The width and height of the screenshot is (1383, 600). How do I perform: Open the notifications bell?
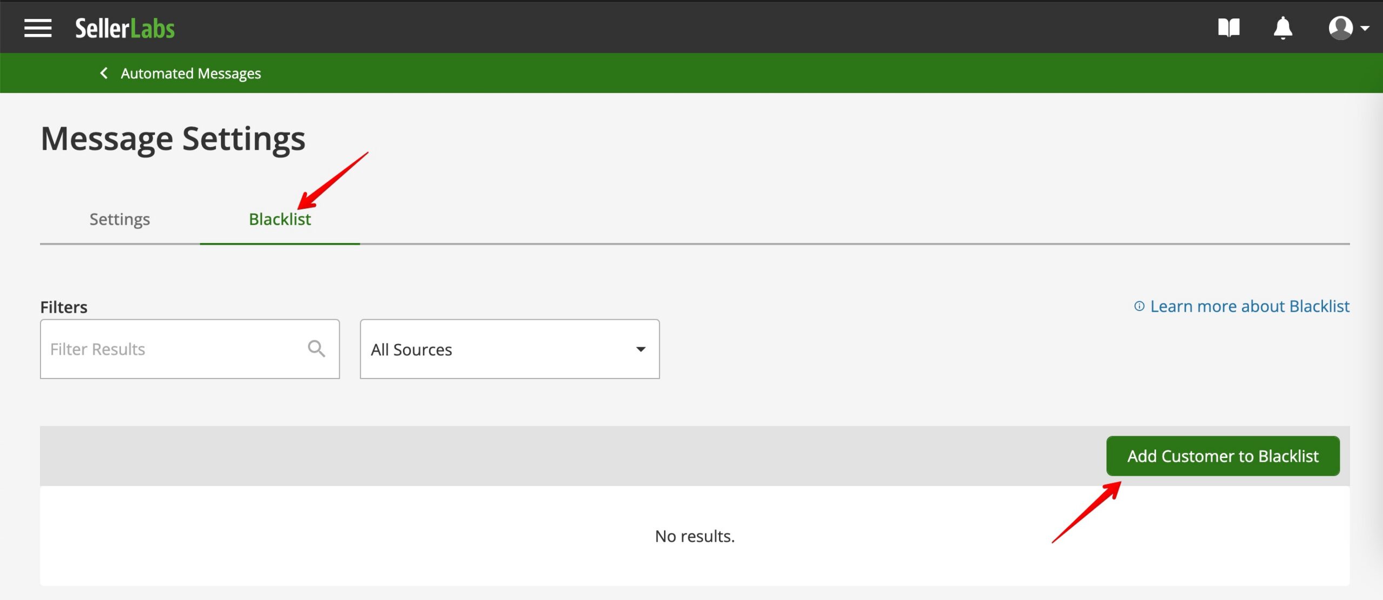pyautogui.click(x=1283, y=28)
